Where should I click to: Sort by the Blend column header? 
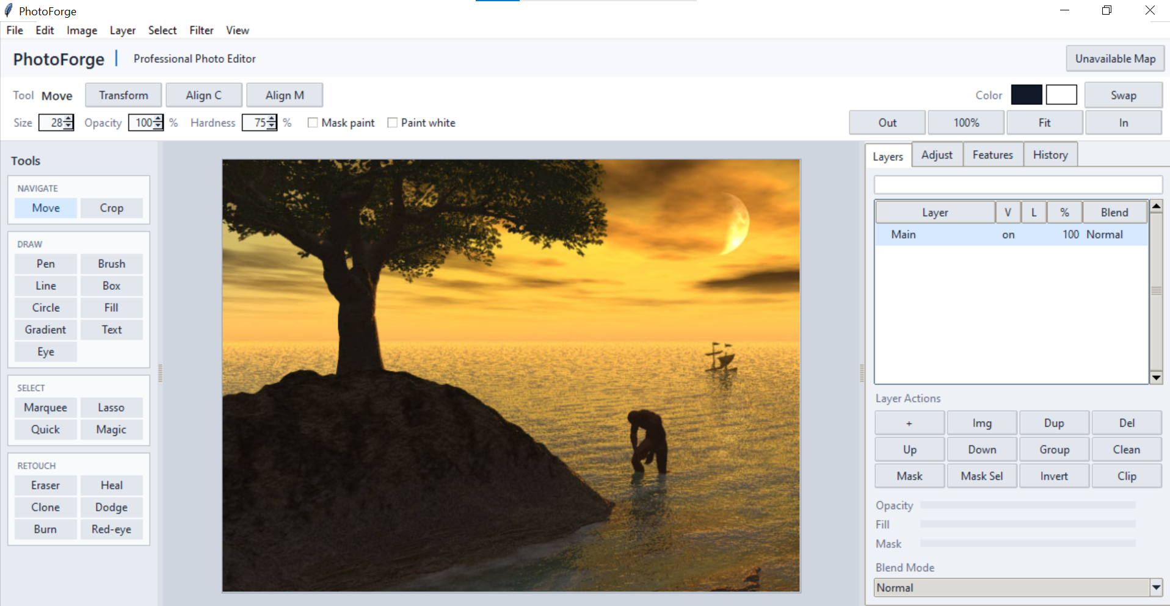1114,212
